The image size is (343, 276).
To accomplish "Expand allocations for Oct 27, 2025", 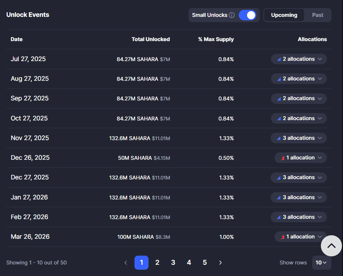I will coord(299,118).
